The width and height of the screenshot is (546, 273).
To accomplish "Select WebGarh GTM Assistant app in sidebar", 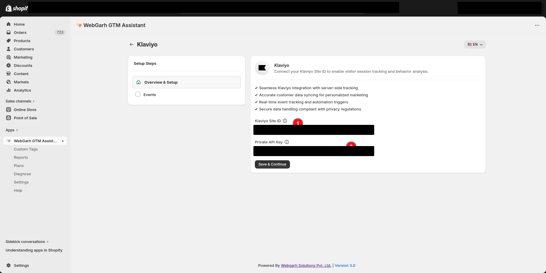I will [x=35, y=141].
